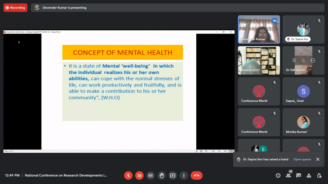The width and height of the screenshot is (328, 184).
Task: Open chat with everyone
Action: pos(298,176)
